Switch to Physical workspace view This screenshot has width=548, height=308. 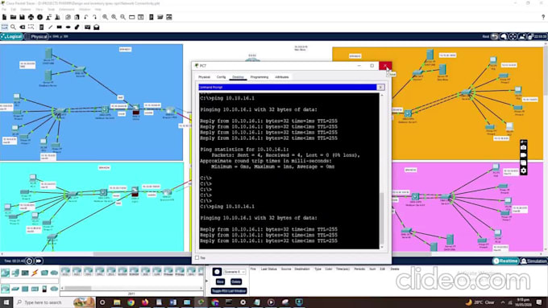tap(36, 36)
